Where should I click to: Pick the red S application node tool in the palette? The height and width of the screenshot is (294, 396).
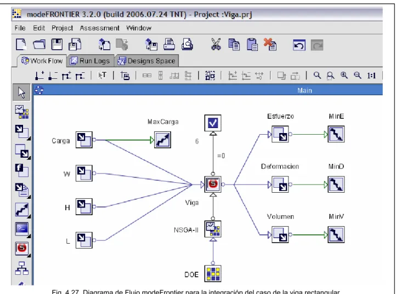[x=22, y=249]
